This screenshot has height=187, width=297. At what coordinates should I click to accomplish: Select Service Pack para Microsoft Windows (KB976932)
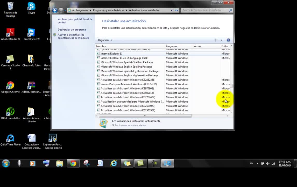click(x=163, y=84)
